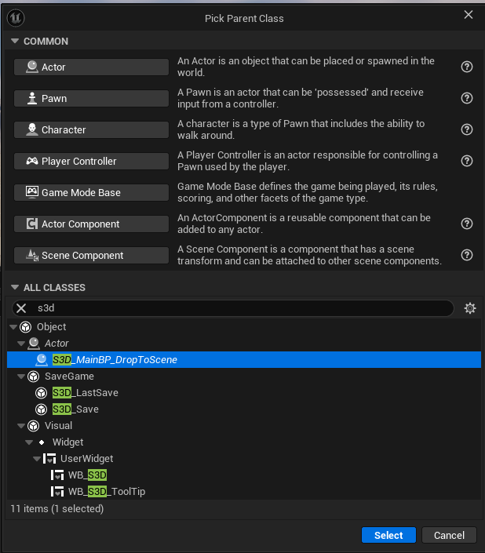Choose Player Controller as parent class
485x553 pixels.
pos(91,161)
